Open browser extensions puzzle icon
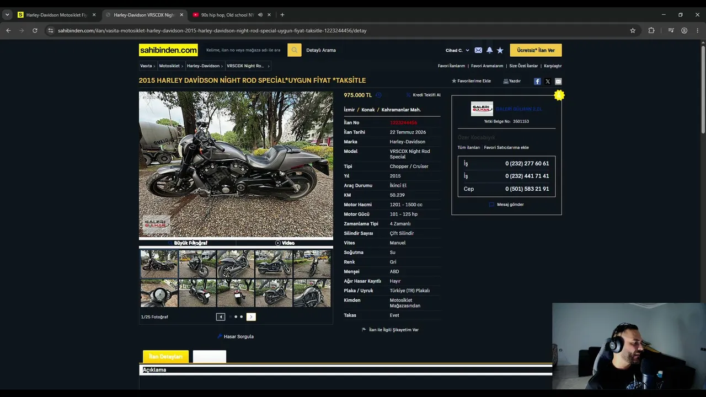The height and width of the screenshot is (397, 706). click(651, 30)
